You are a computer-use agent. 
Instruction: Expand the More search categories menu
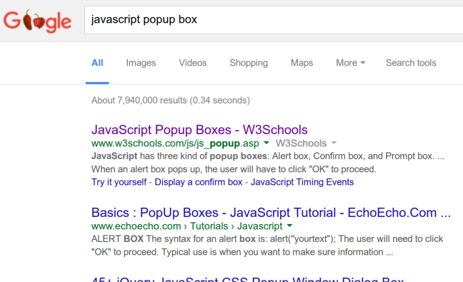tap(351, 63)
